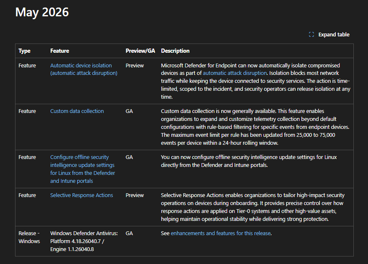Click description starting Selective Response Actions enables
The image size is (368, 264).
tap(253, 207)
